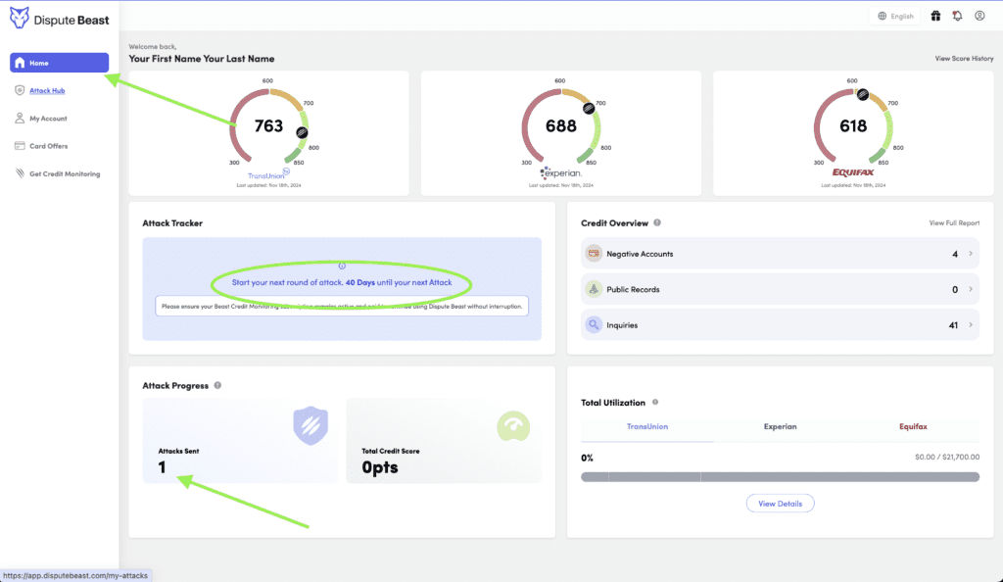Click the Attack Tracker info icon
1003x582 pixels.
click(342, 266)
